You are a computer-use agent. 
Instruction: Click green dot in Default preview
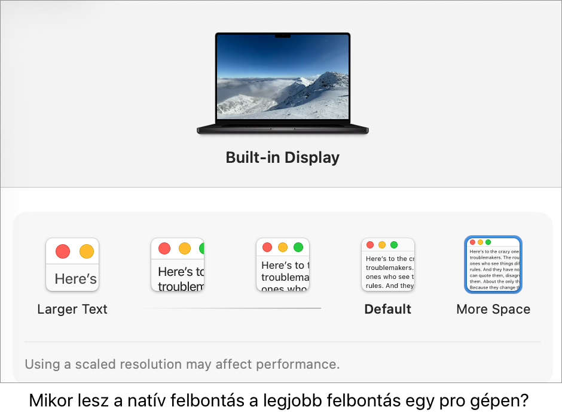[394, 245]
